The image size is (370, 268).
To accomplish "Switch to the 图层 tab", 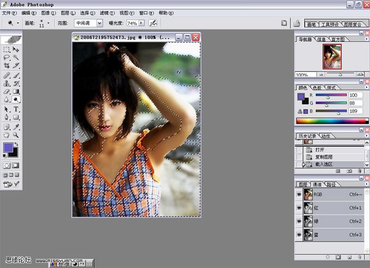I will [x=303, y=184].
